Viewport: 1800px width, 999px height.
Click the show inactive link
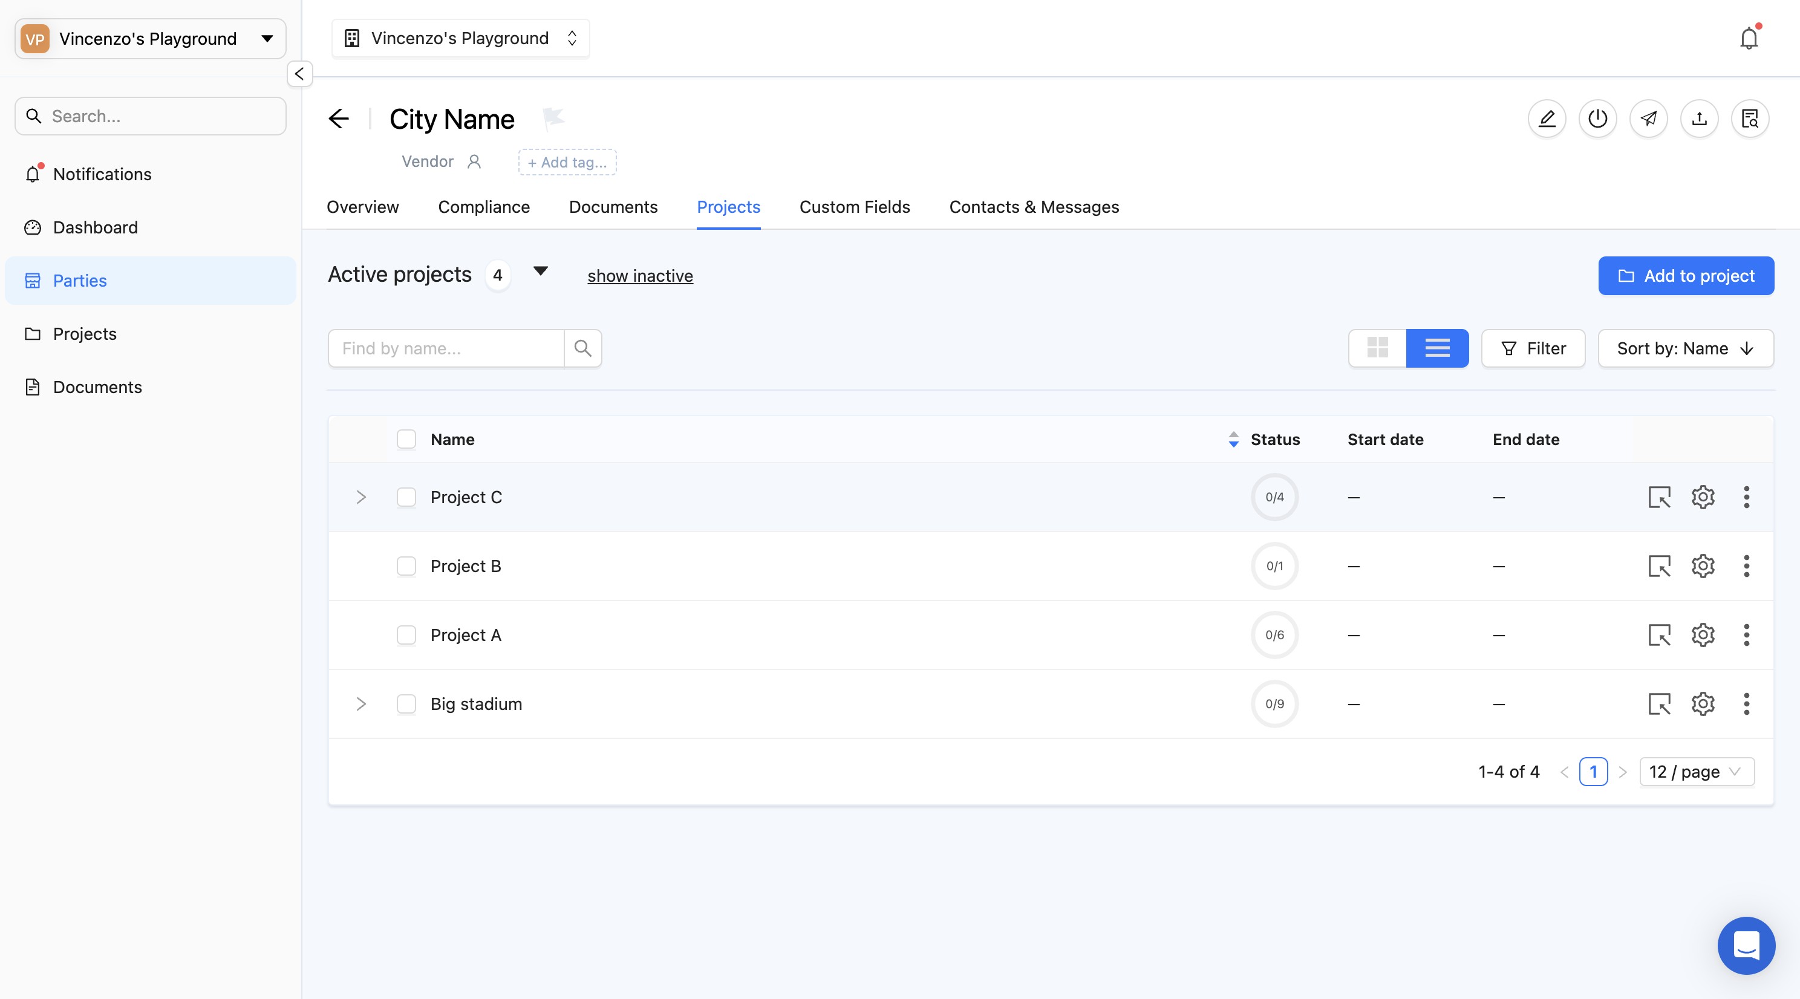(x=639, y=276)
